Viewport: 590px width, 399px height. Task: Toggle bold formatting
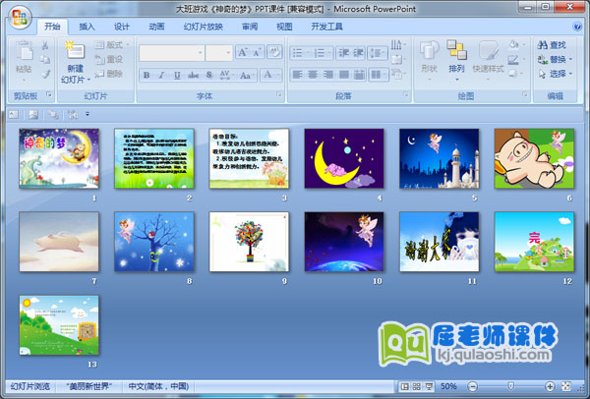[147, 75]
